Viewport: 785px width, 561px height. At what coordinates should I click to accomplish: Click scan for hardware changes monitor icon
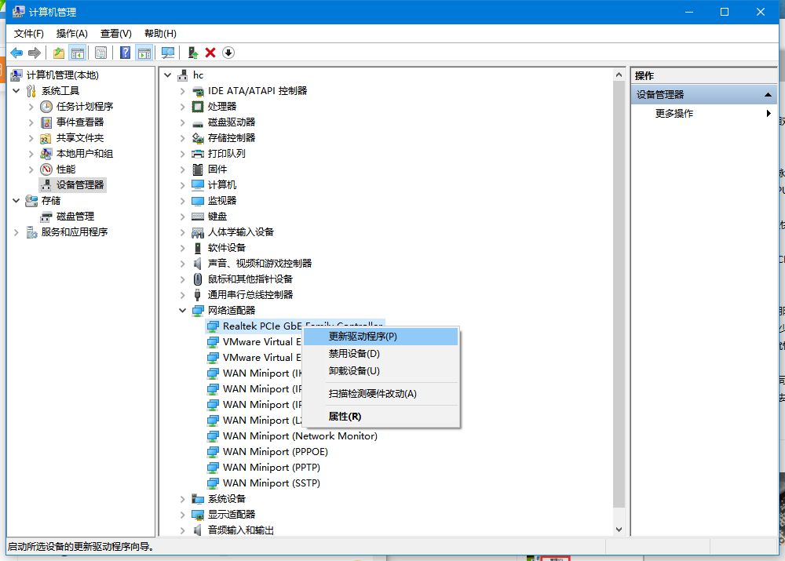pyautogui.click(x=167, y=53)
